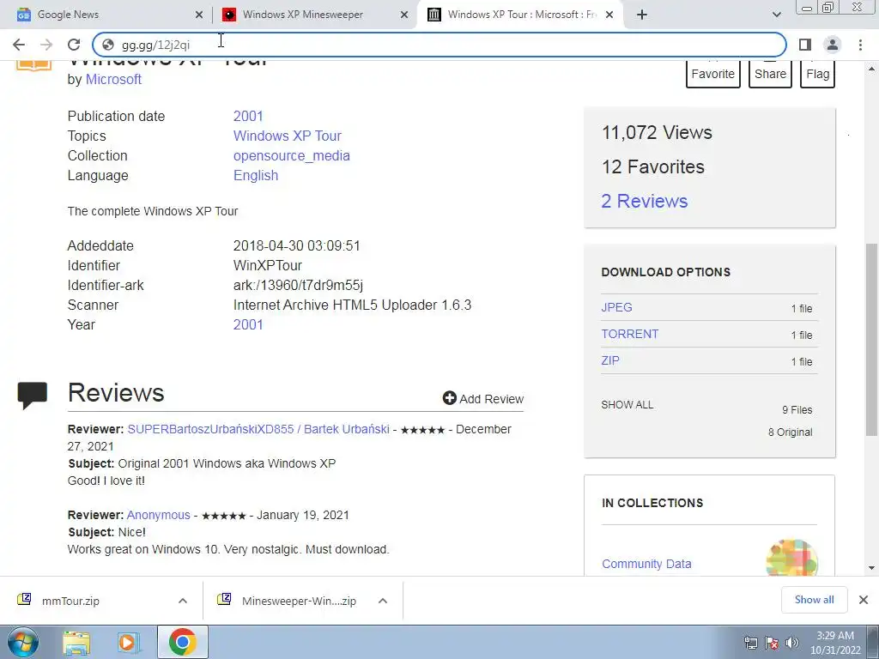Close the Windows XP Tour tab

click(610, 15)
